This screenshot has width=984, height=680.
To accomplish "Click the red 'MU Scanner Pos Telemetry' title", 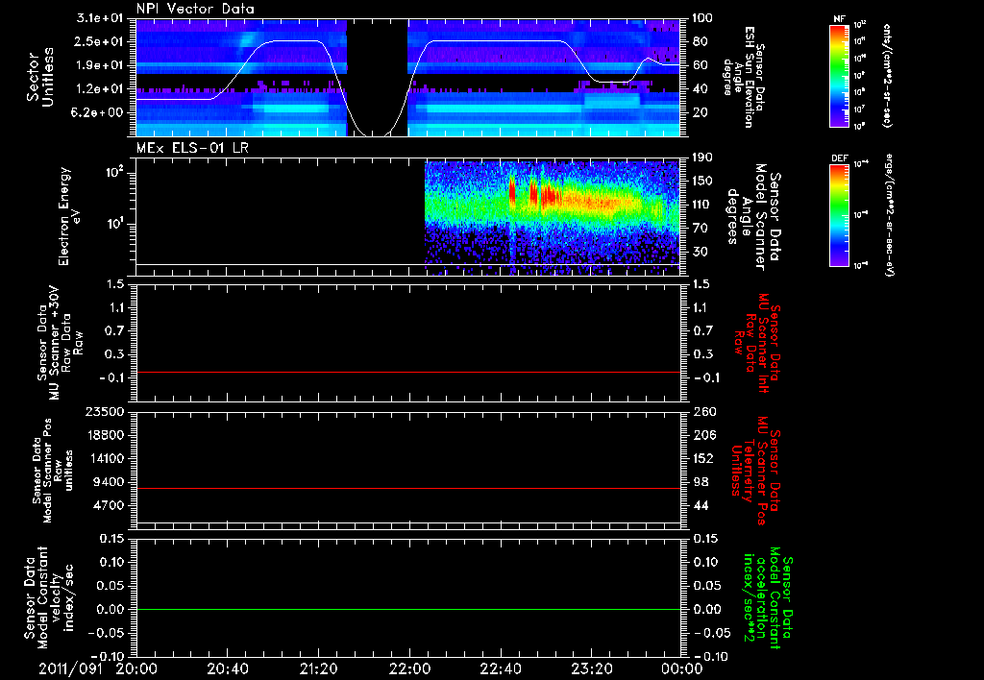I will (755, 471).
